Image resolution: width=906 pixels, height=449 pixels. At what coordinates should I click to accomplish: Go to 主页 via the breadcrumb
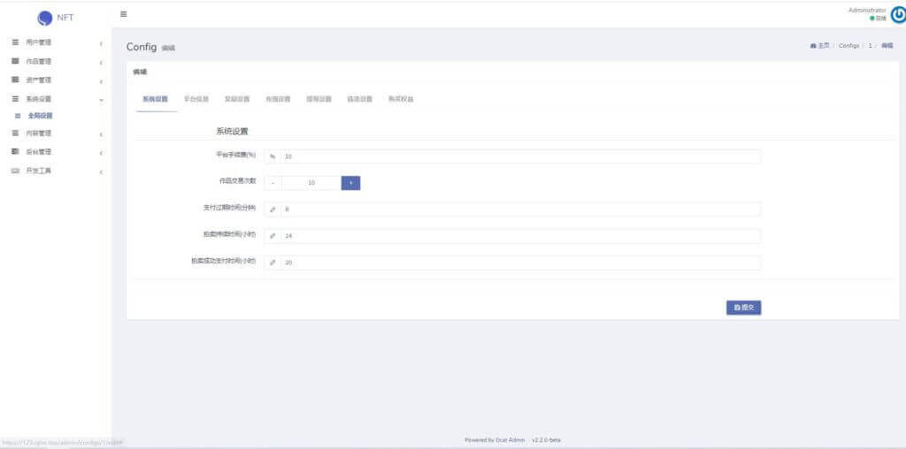824,46
